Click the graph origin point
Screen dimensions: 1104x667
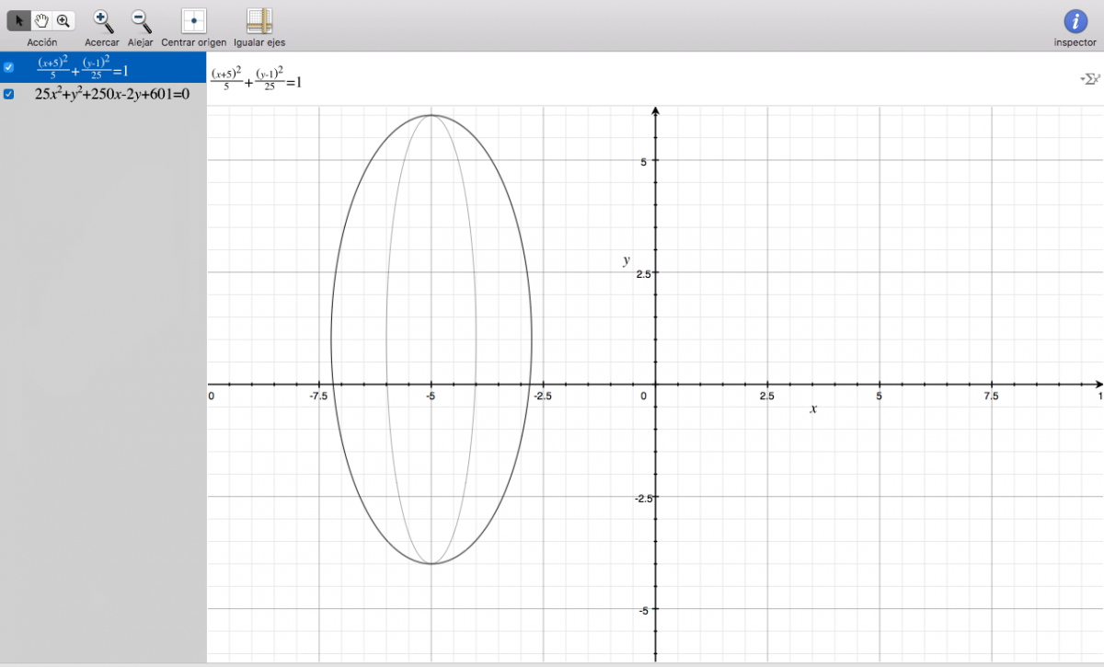pos(655,384)
